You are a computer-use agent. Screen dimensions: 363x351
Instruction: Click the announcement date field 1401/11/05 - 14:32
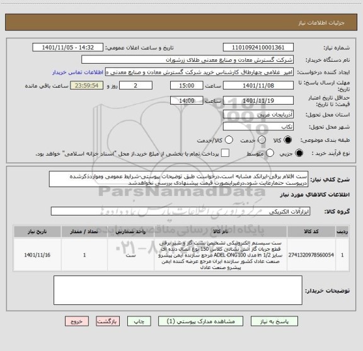(x=68, y=47)
